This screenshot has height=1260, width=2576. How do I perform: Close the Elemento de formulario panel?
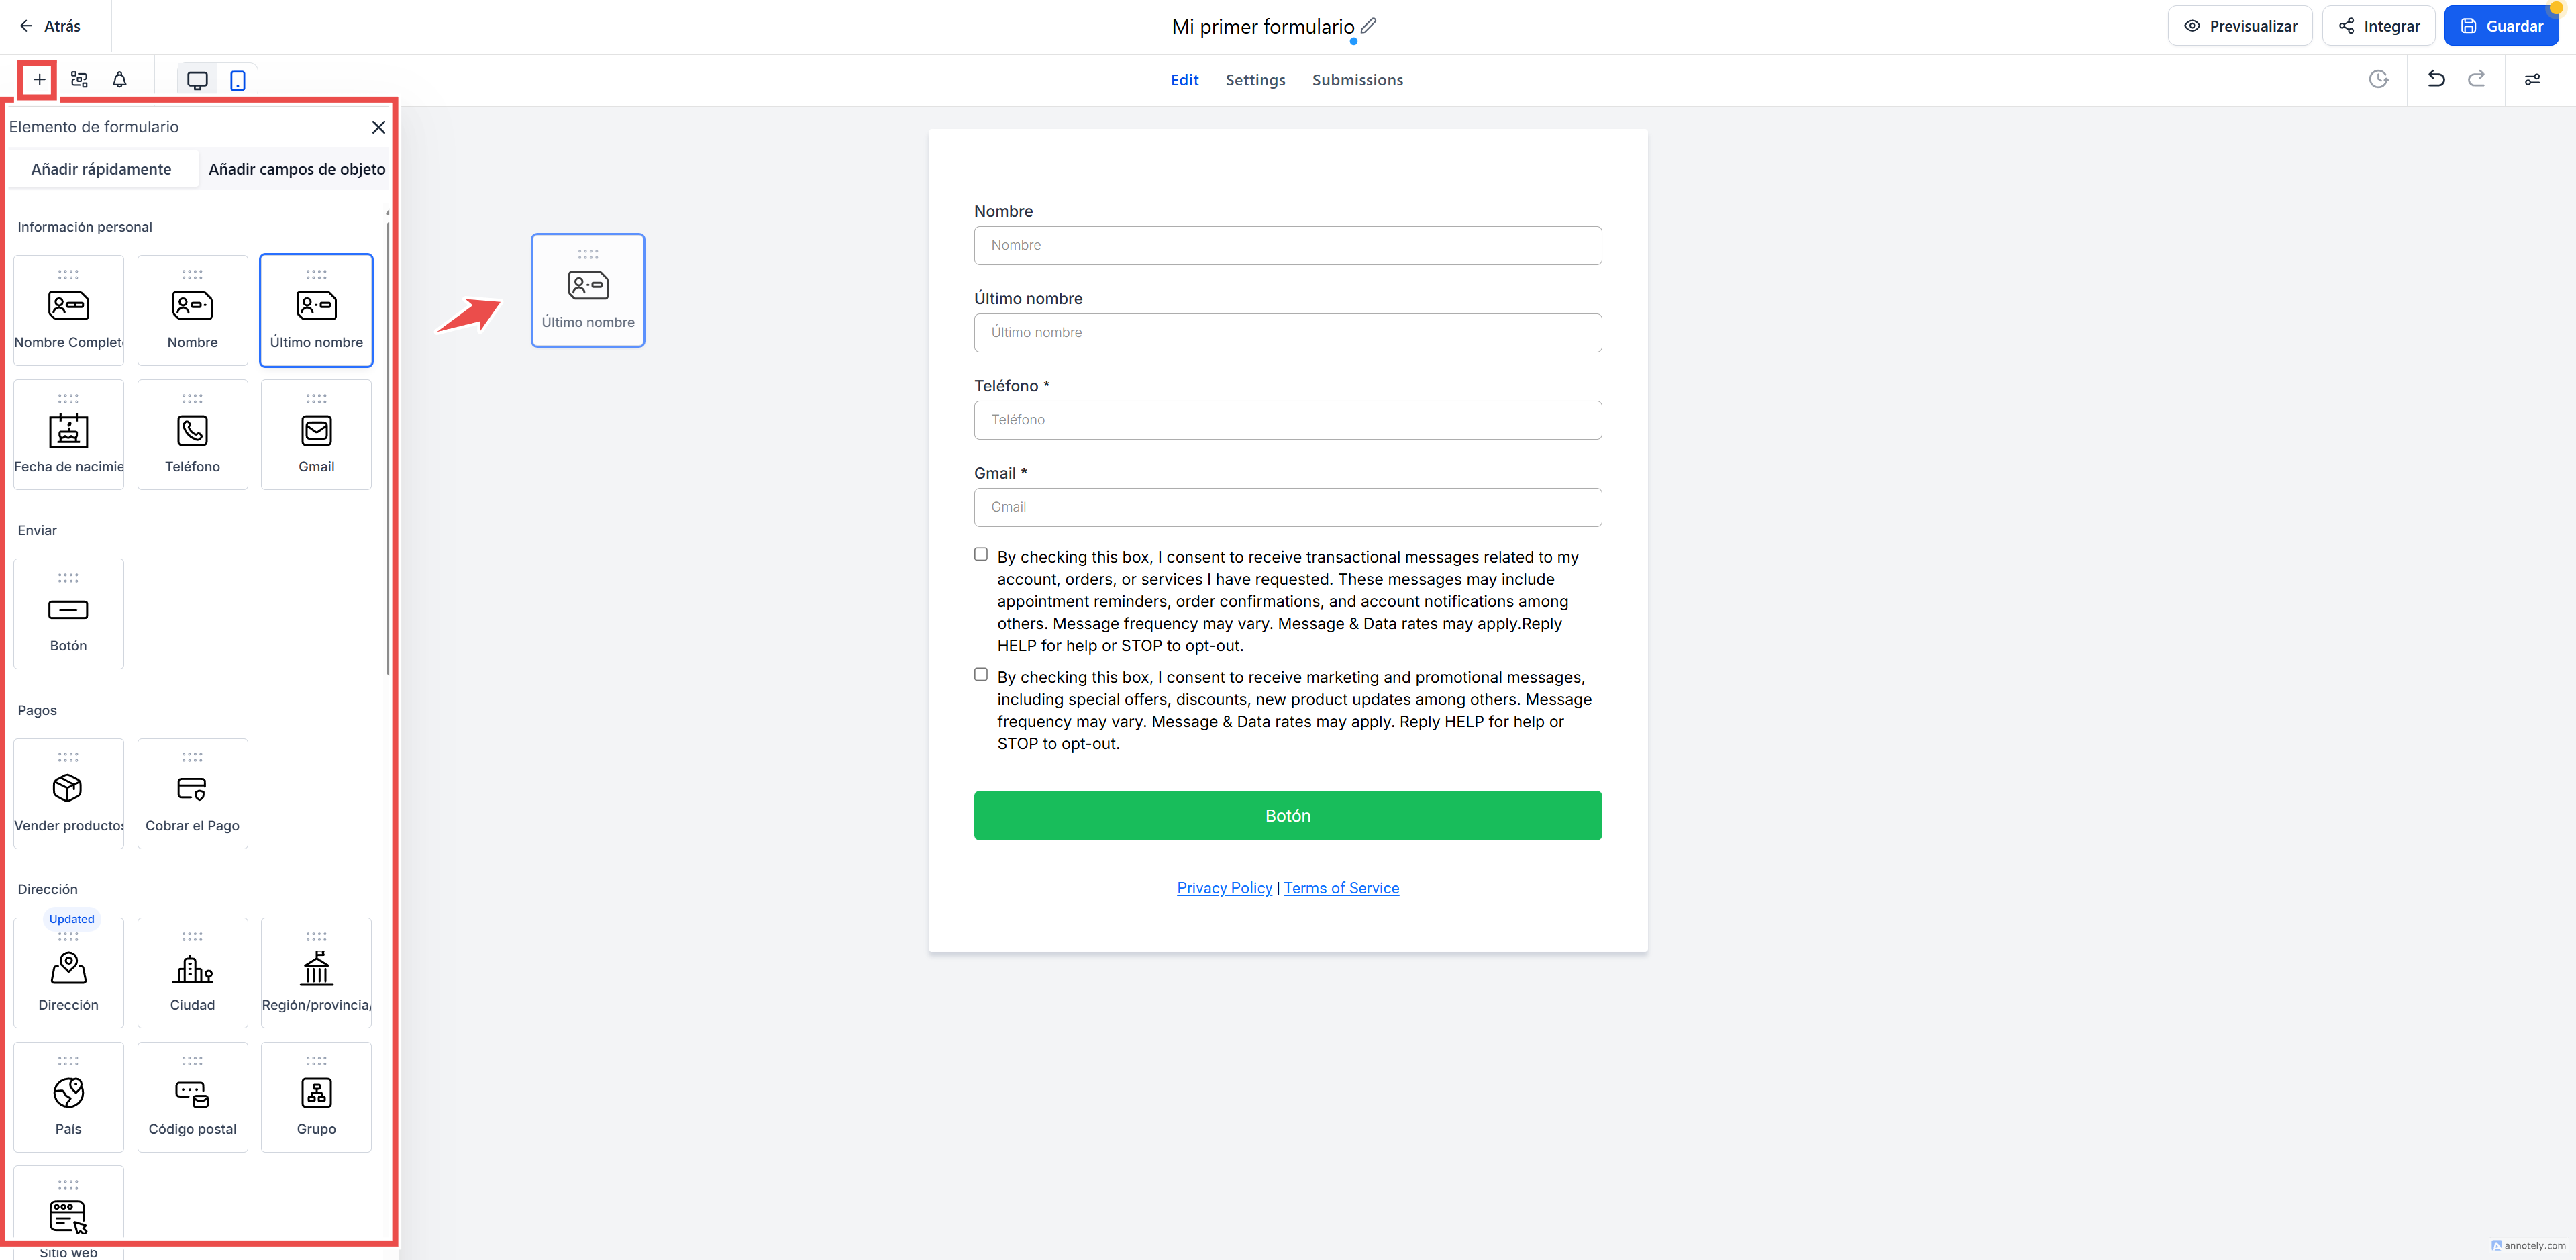pos(378,127)
